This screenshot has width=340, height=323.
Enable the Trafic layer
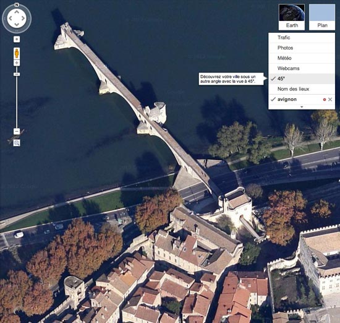pyautogui.click(x=302, y=38)
